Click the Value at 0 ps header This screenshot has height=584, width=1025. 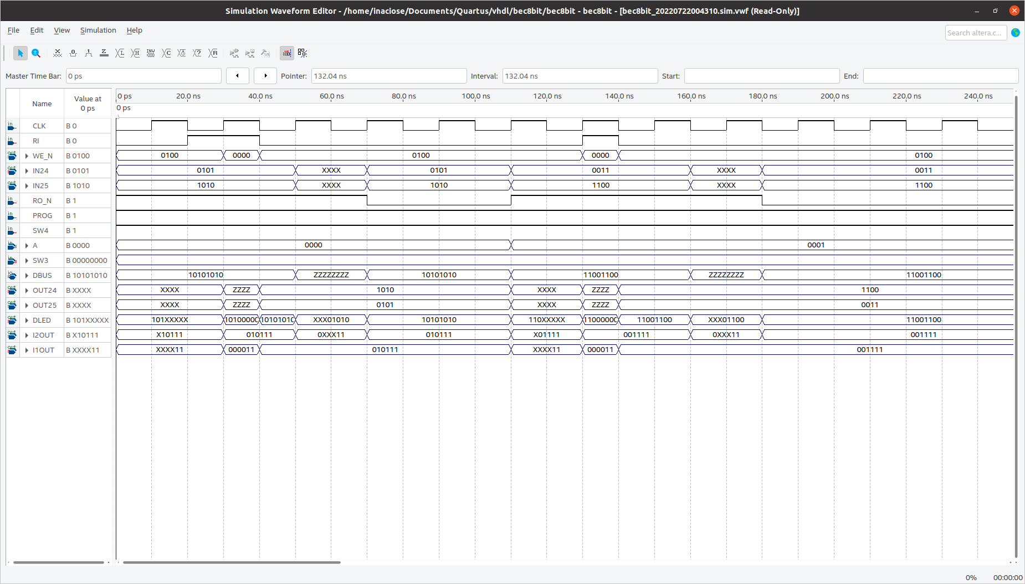pos(88,104)
